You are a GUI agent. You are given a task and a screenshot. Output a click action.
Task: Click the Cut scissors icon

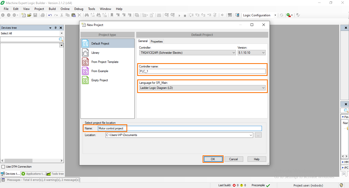62,15
